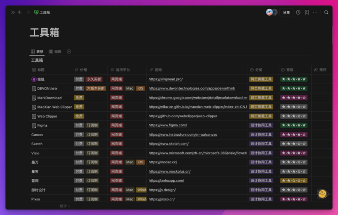Screen dimensions: 338x215
Task: Open search with the magnifier icon
Action: [326, 12]
